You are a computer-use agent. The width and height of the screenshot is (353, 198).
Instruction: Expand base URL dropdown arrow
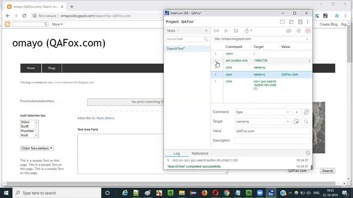point(307,39)
